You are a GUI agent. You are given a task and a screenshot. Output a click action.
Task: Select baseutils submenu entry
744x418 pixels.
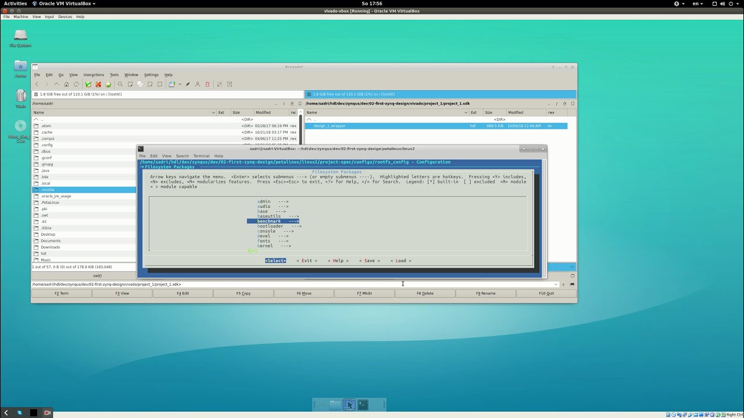[x=278, y=216]
